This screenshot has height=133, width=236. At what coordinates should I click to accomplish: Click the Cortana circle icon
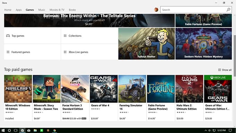click(x=9, y=130)
